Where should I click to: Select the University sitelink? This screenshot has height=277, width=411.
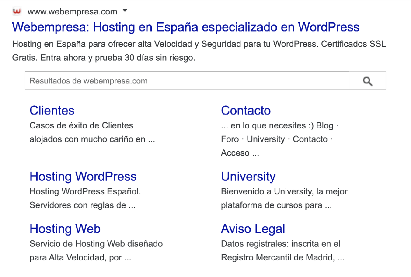(249, 176)
